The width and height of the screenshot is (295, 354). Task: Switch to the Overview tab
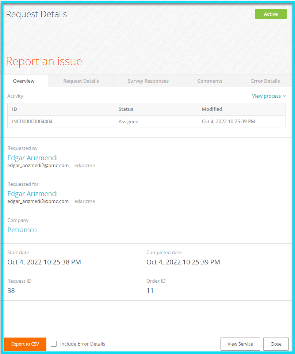(x=24, y=81)
